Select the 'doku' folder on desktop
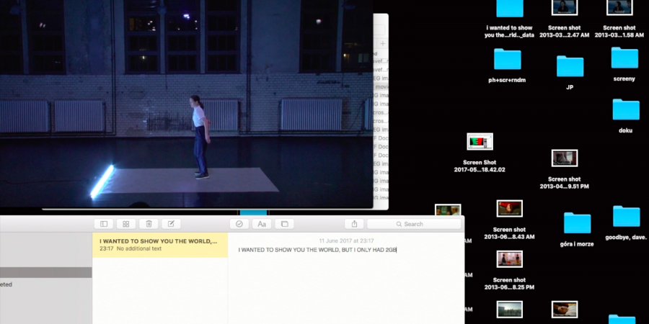The height and width of the screenshot is (324, 649). click(625, 109)
